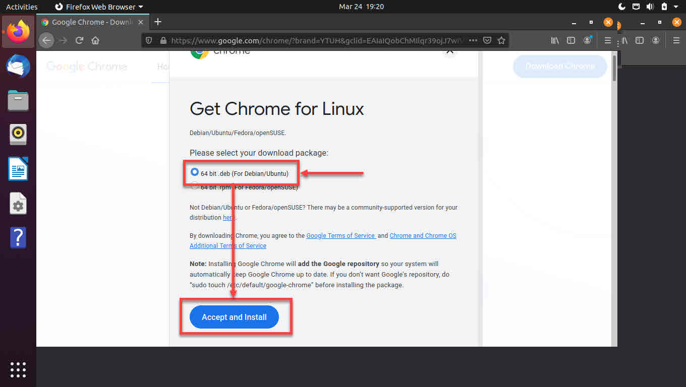Reload the current page

[x=79, y=40]
